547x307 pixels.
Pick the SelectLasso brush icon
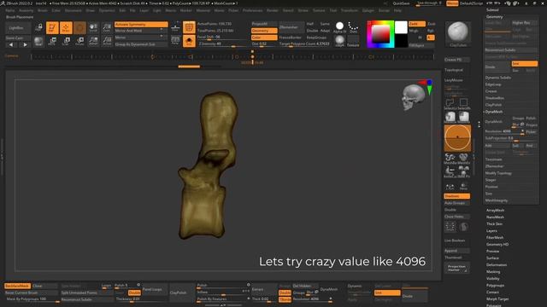tap(450, 104)
